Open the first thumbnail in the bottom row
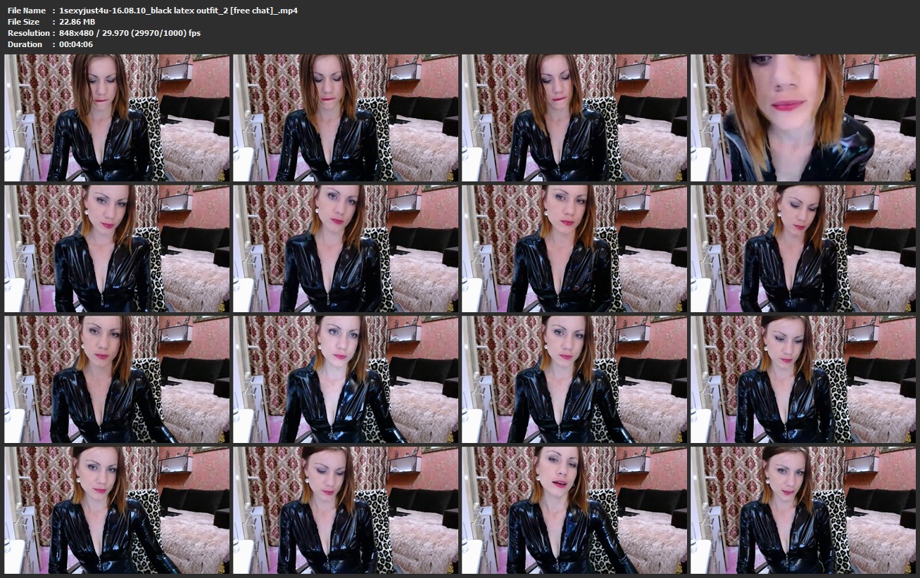The height and width of the screenshot is (578, 920). tap(117, 510)
